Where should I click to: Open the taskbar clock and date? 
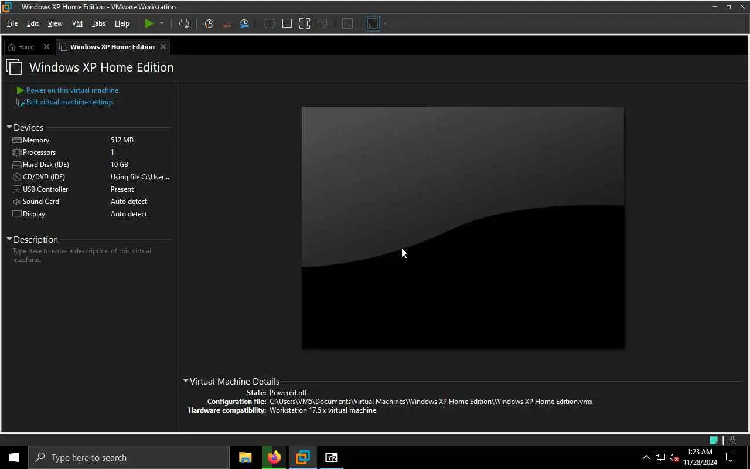(x=700, y=457)
